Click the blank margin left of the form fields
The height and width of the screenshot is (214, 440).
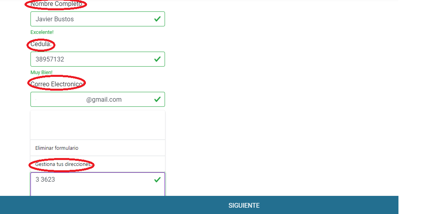click(14, 98)
